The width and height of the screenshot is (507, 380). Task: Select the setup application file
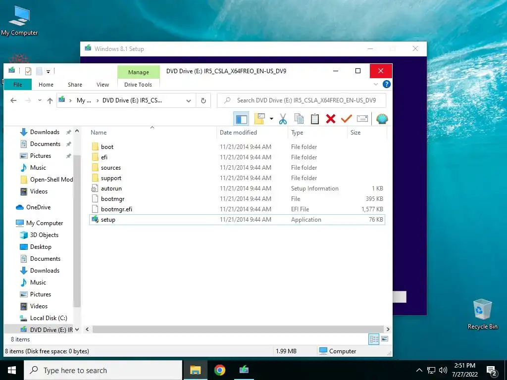[237, 219]
